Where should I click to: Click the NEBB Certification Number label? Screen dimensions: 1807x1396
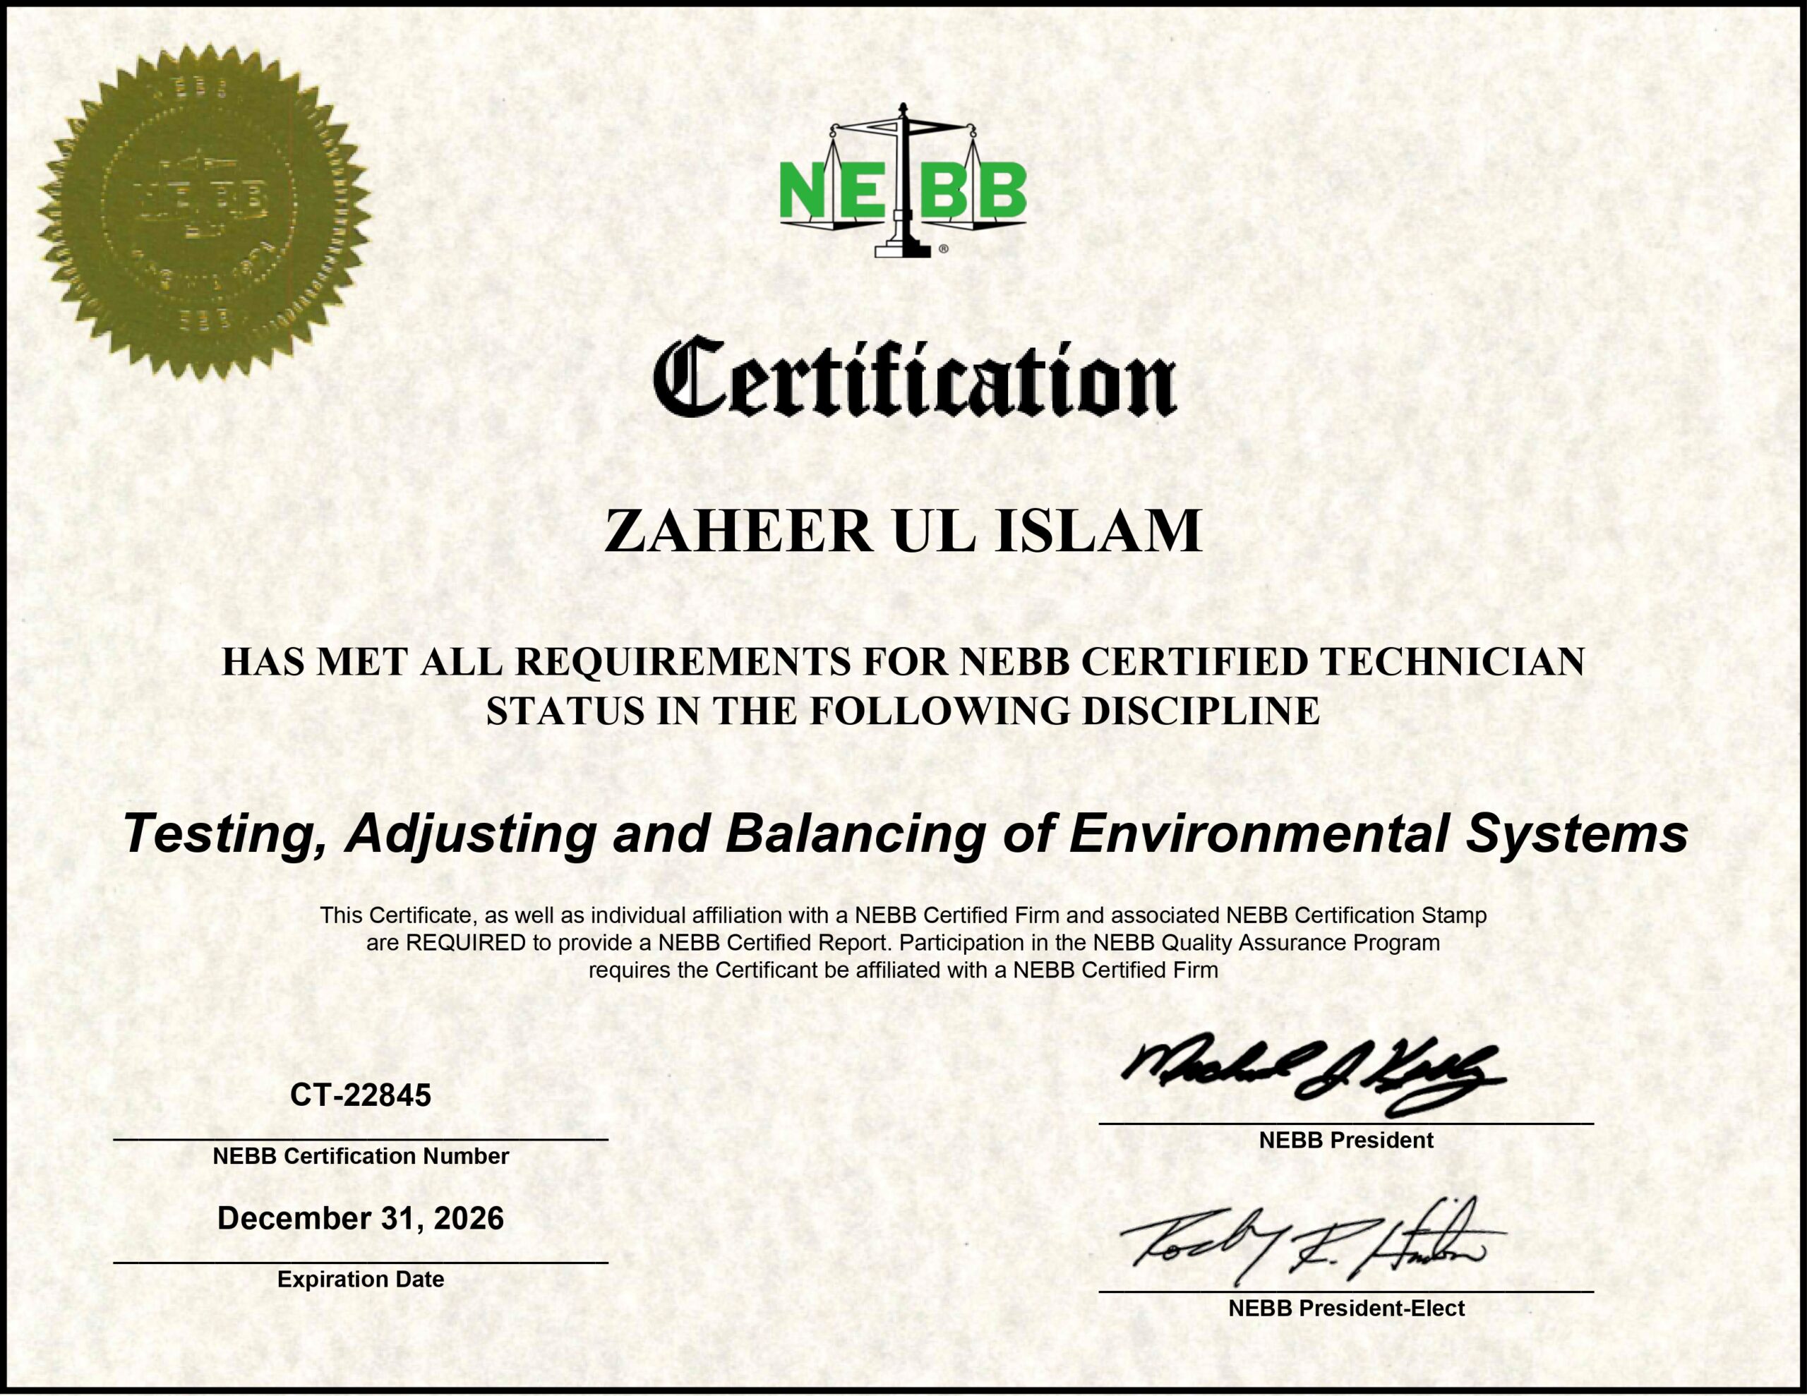[360, 1156]
